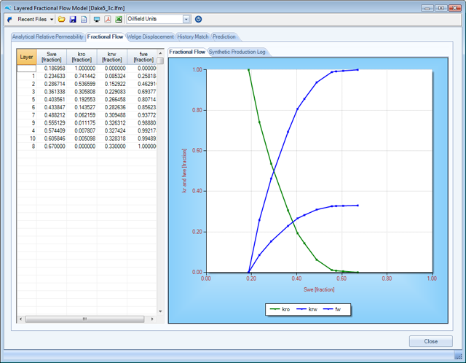Open the Recent Files dropdown menu
Viewport: 466px width, 363px height.
coord(35,20)
